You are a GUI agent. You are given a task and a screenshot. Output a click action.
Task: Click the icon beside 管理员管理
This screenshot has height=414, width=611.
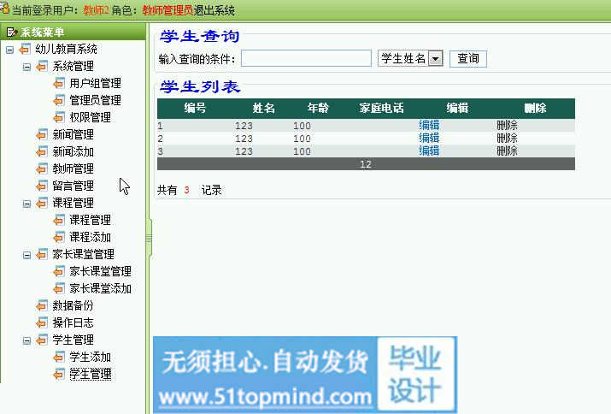point(59,100)
